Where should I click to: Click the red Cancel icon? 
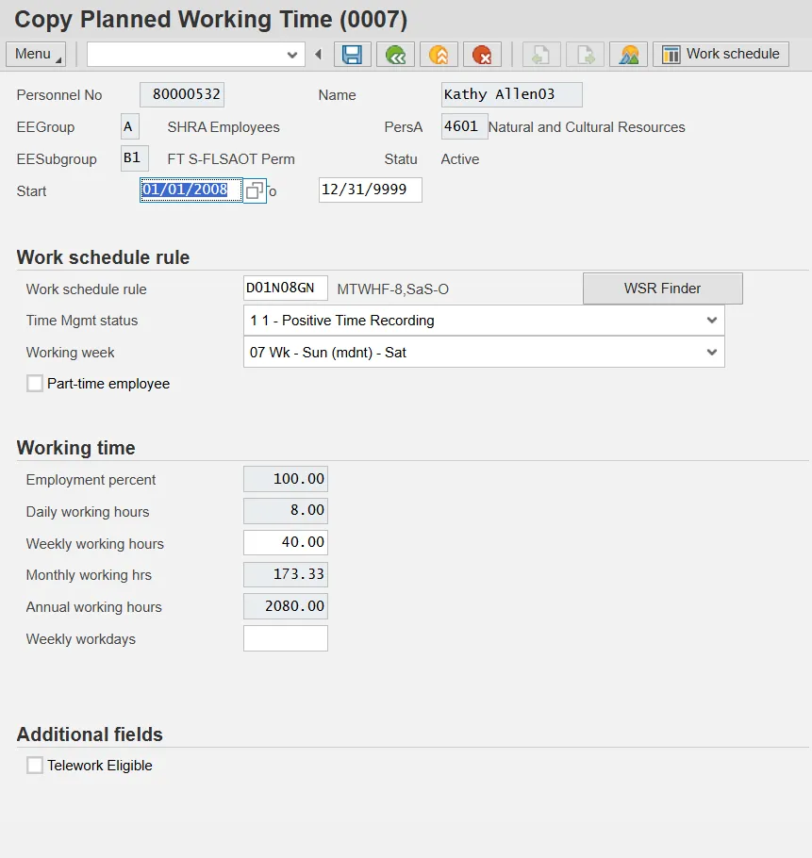(x=482, y=55)
